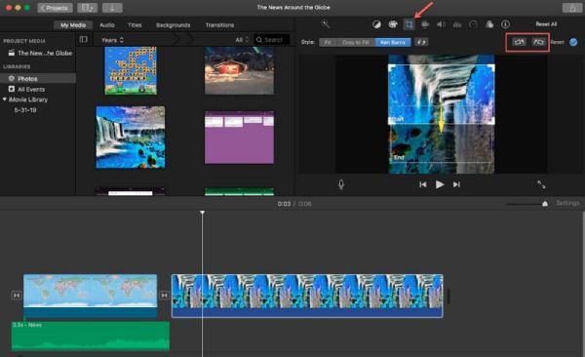Select the waterfall photo thumbnail
Image resolution: width=585 pixels, height=357 pixels.
(131, 138)
